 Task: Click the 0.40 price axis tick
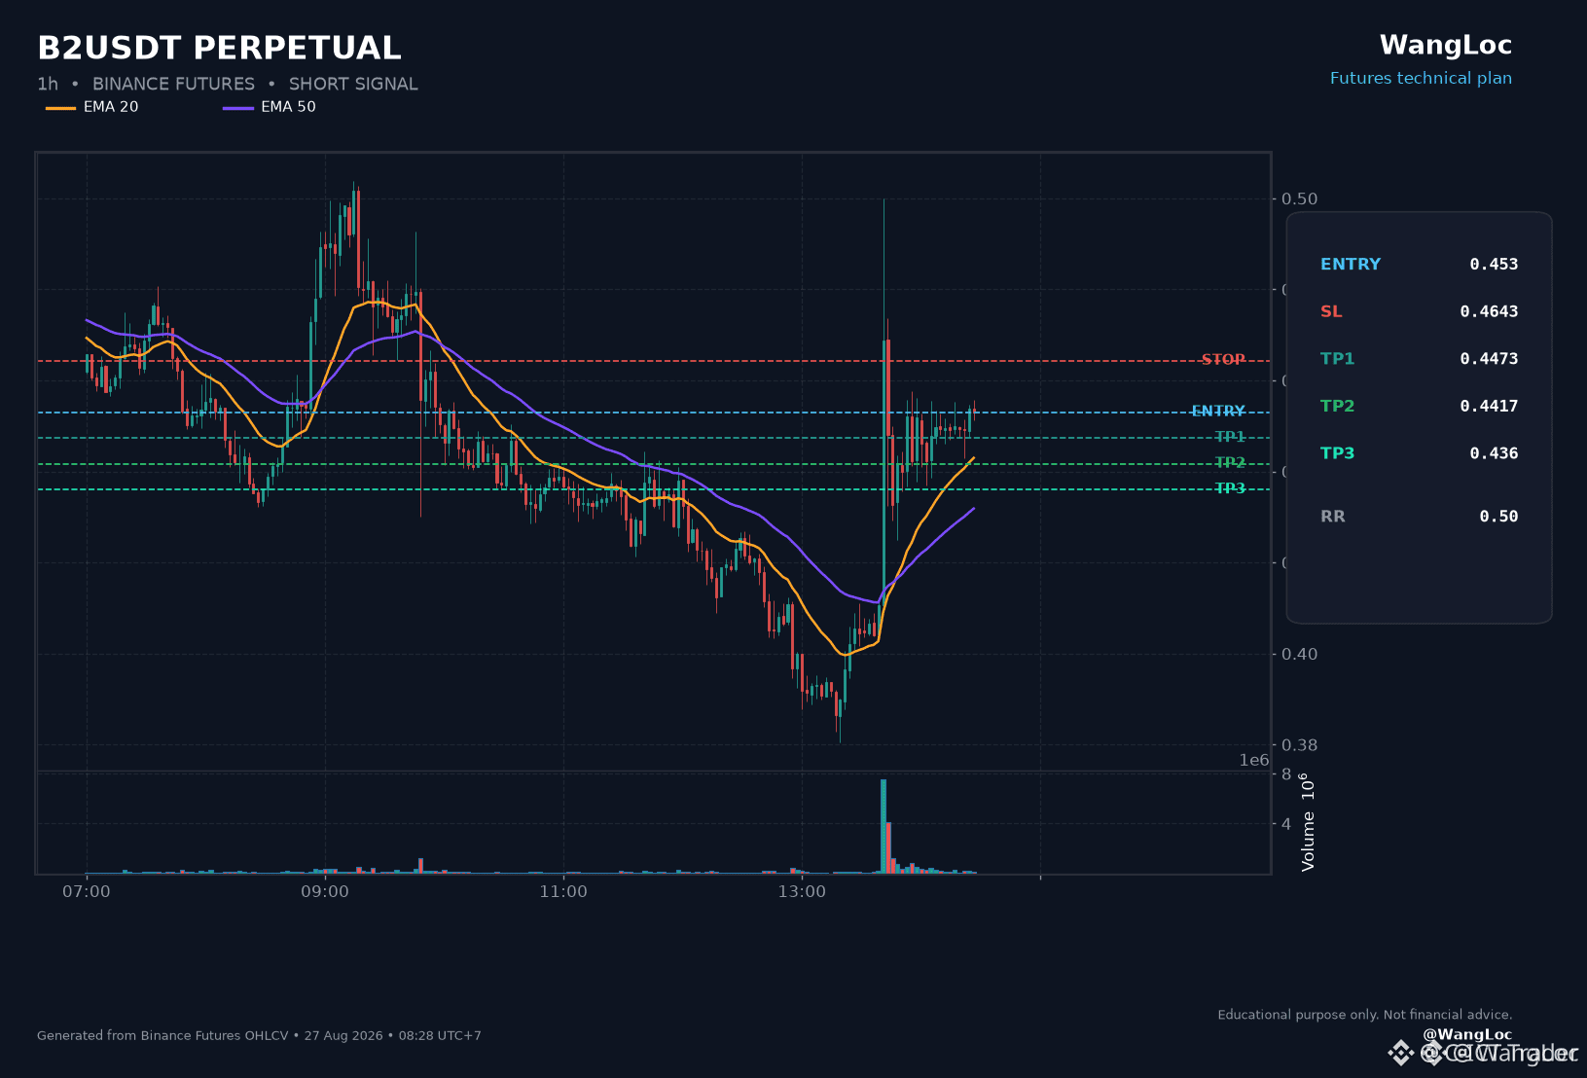coord(1300,654)
